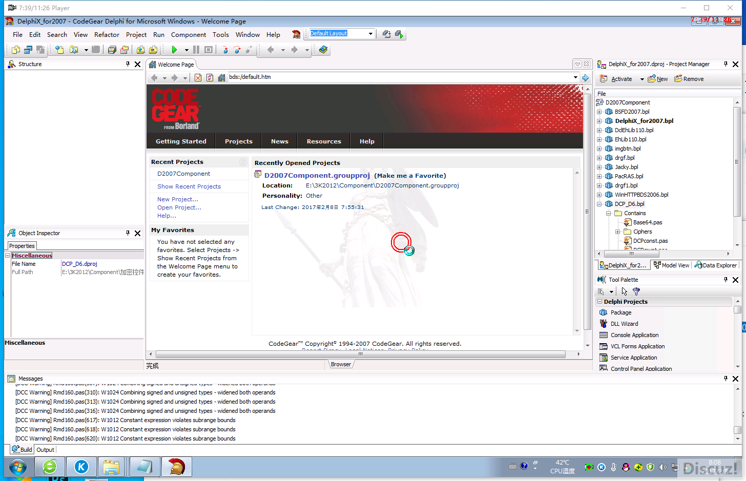Click the Remove button in Project Manager
Viewport: 746px width, 481px height.
pyautogui.click(x=689, y=79)
